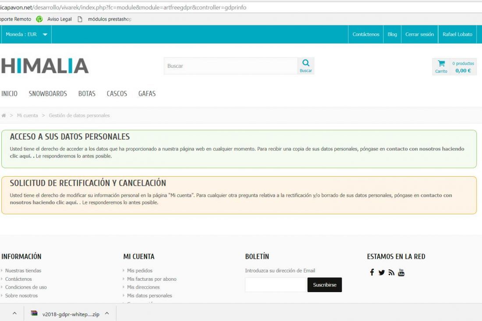The height and width of the screenshot is (321, 482).
Task: Click the browser address bar URL
Action: 123,7
